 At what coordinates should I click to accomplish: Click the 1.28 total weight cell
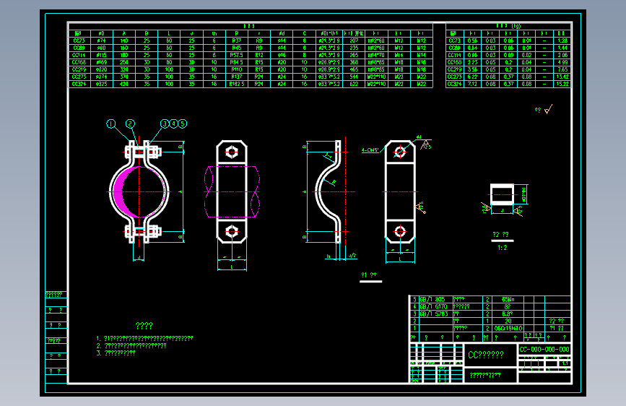(562, 40)
